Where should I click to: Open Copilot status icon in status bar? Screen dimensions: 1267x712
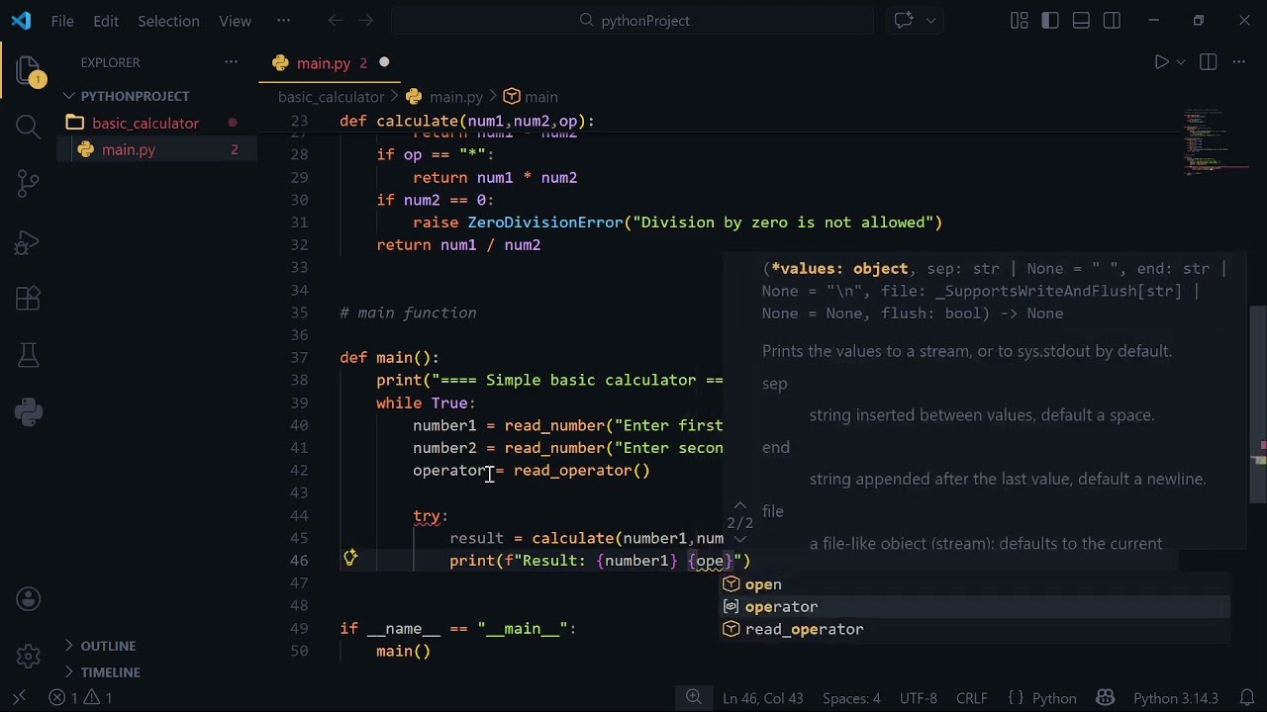click(1106, 698)
